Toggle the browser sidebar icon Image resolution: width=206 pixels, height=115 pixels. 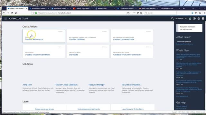point(200,13)
